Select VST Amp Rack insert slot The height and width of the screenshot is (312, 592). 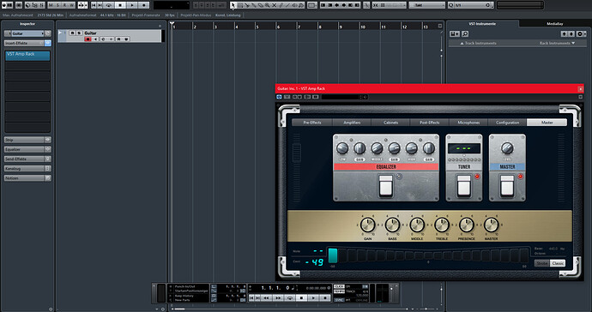tap(27, 56)
